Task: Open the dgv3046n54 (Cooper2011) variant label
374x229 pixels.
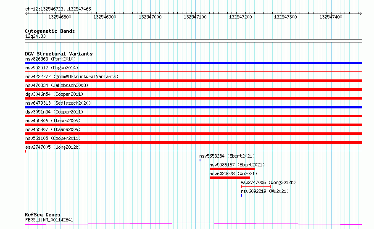Action: 54,94
